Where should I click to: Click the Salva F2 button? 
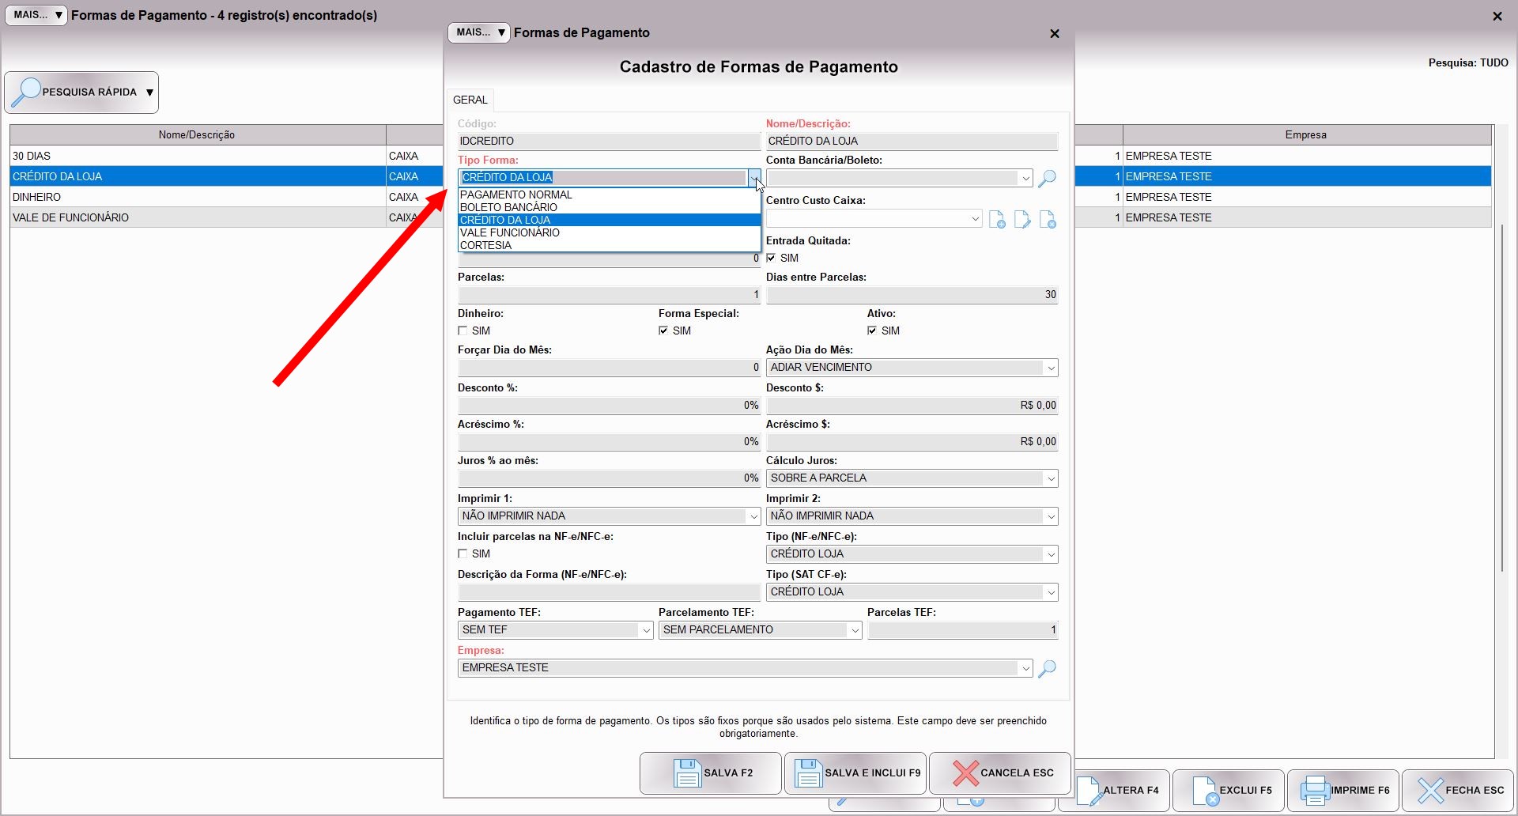710,773
